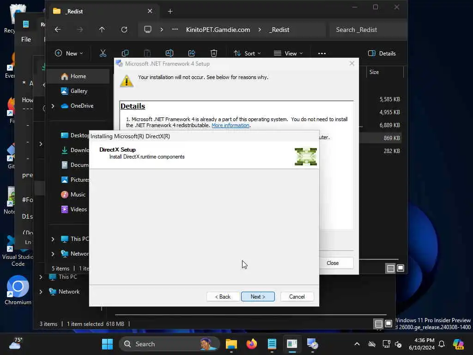473x355 pixels.
Task: Refresh the _Redist folder
Action: [x=124, y=30]
